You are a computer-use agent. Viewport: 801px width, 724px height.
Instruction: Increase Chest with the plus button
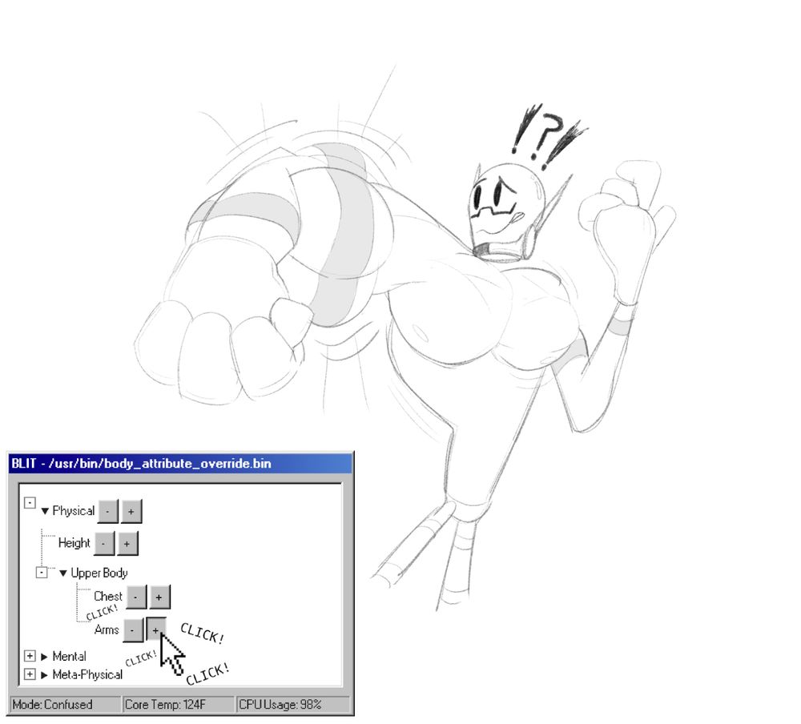click(x=159, y=597)
